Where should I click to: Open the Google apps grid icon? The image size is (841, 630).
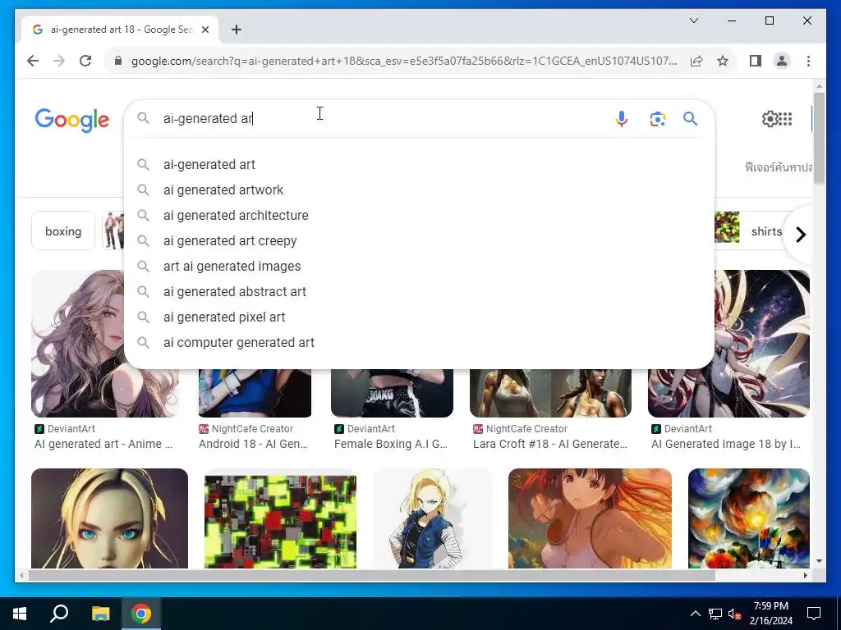coord(785,118)
